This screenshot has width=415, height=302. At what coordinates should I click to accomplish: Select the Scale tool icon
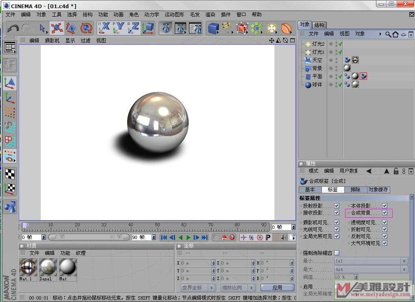pyautogui.click(x=72, y=28)
